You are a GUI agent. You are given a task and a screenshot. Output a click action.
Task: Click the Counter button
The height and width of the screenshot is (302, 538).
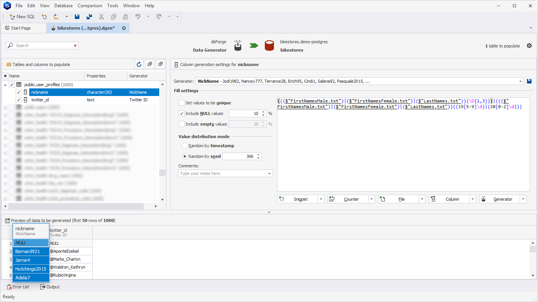(x=348, y=199)
